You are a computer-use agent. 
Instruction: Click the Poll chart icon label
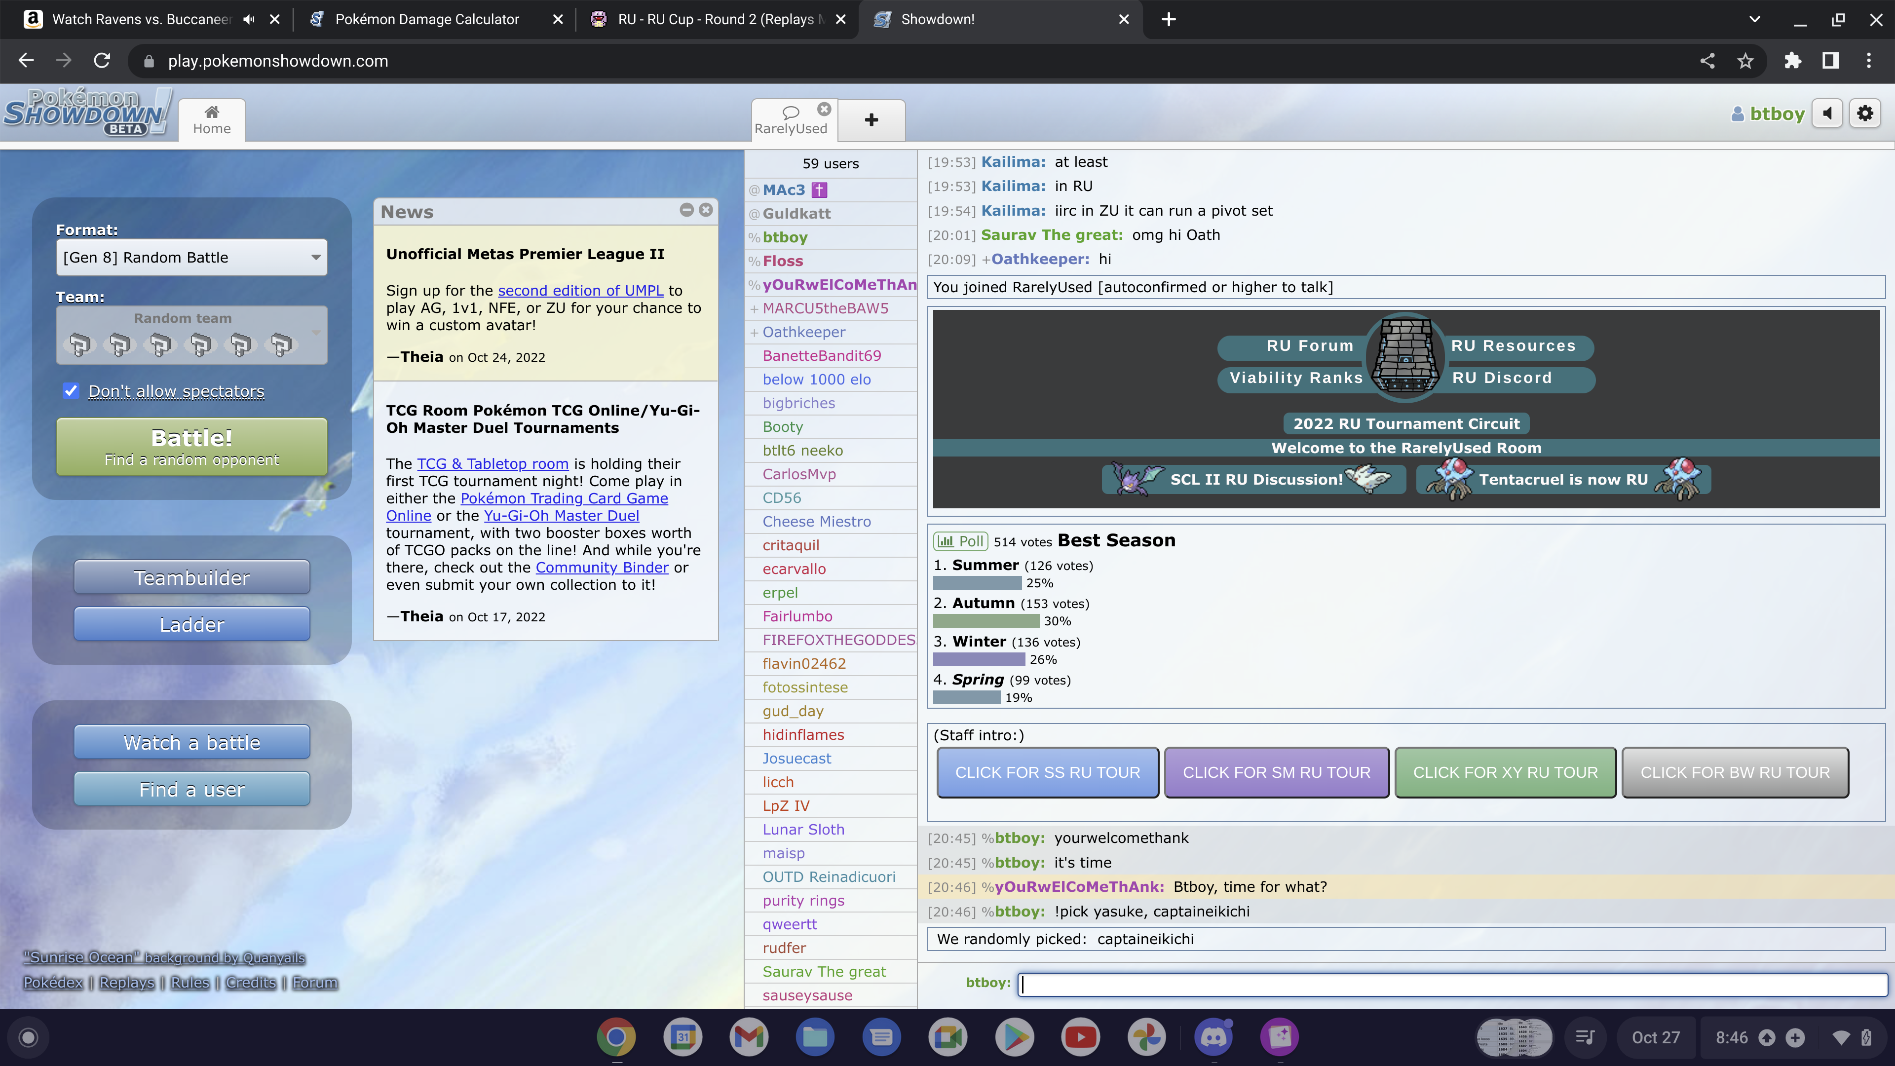(961, 541)
